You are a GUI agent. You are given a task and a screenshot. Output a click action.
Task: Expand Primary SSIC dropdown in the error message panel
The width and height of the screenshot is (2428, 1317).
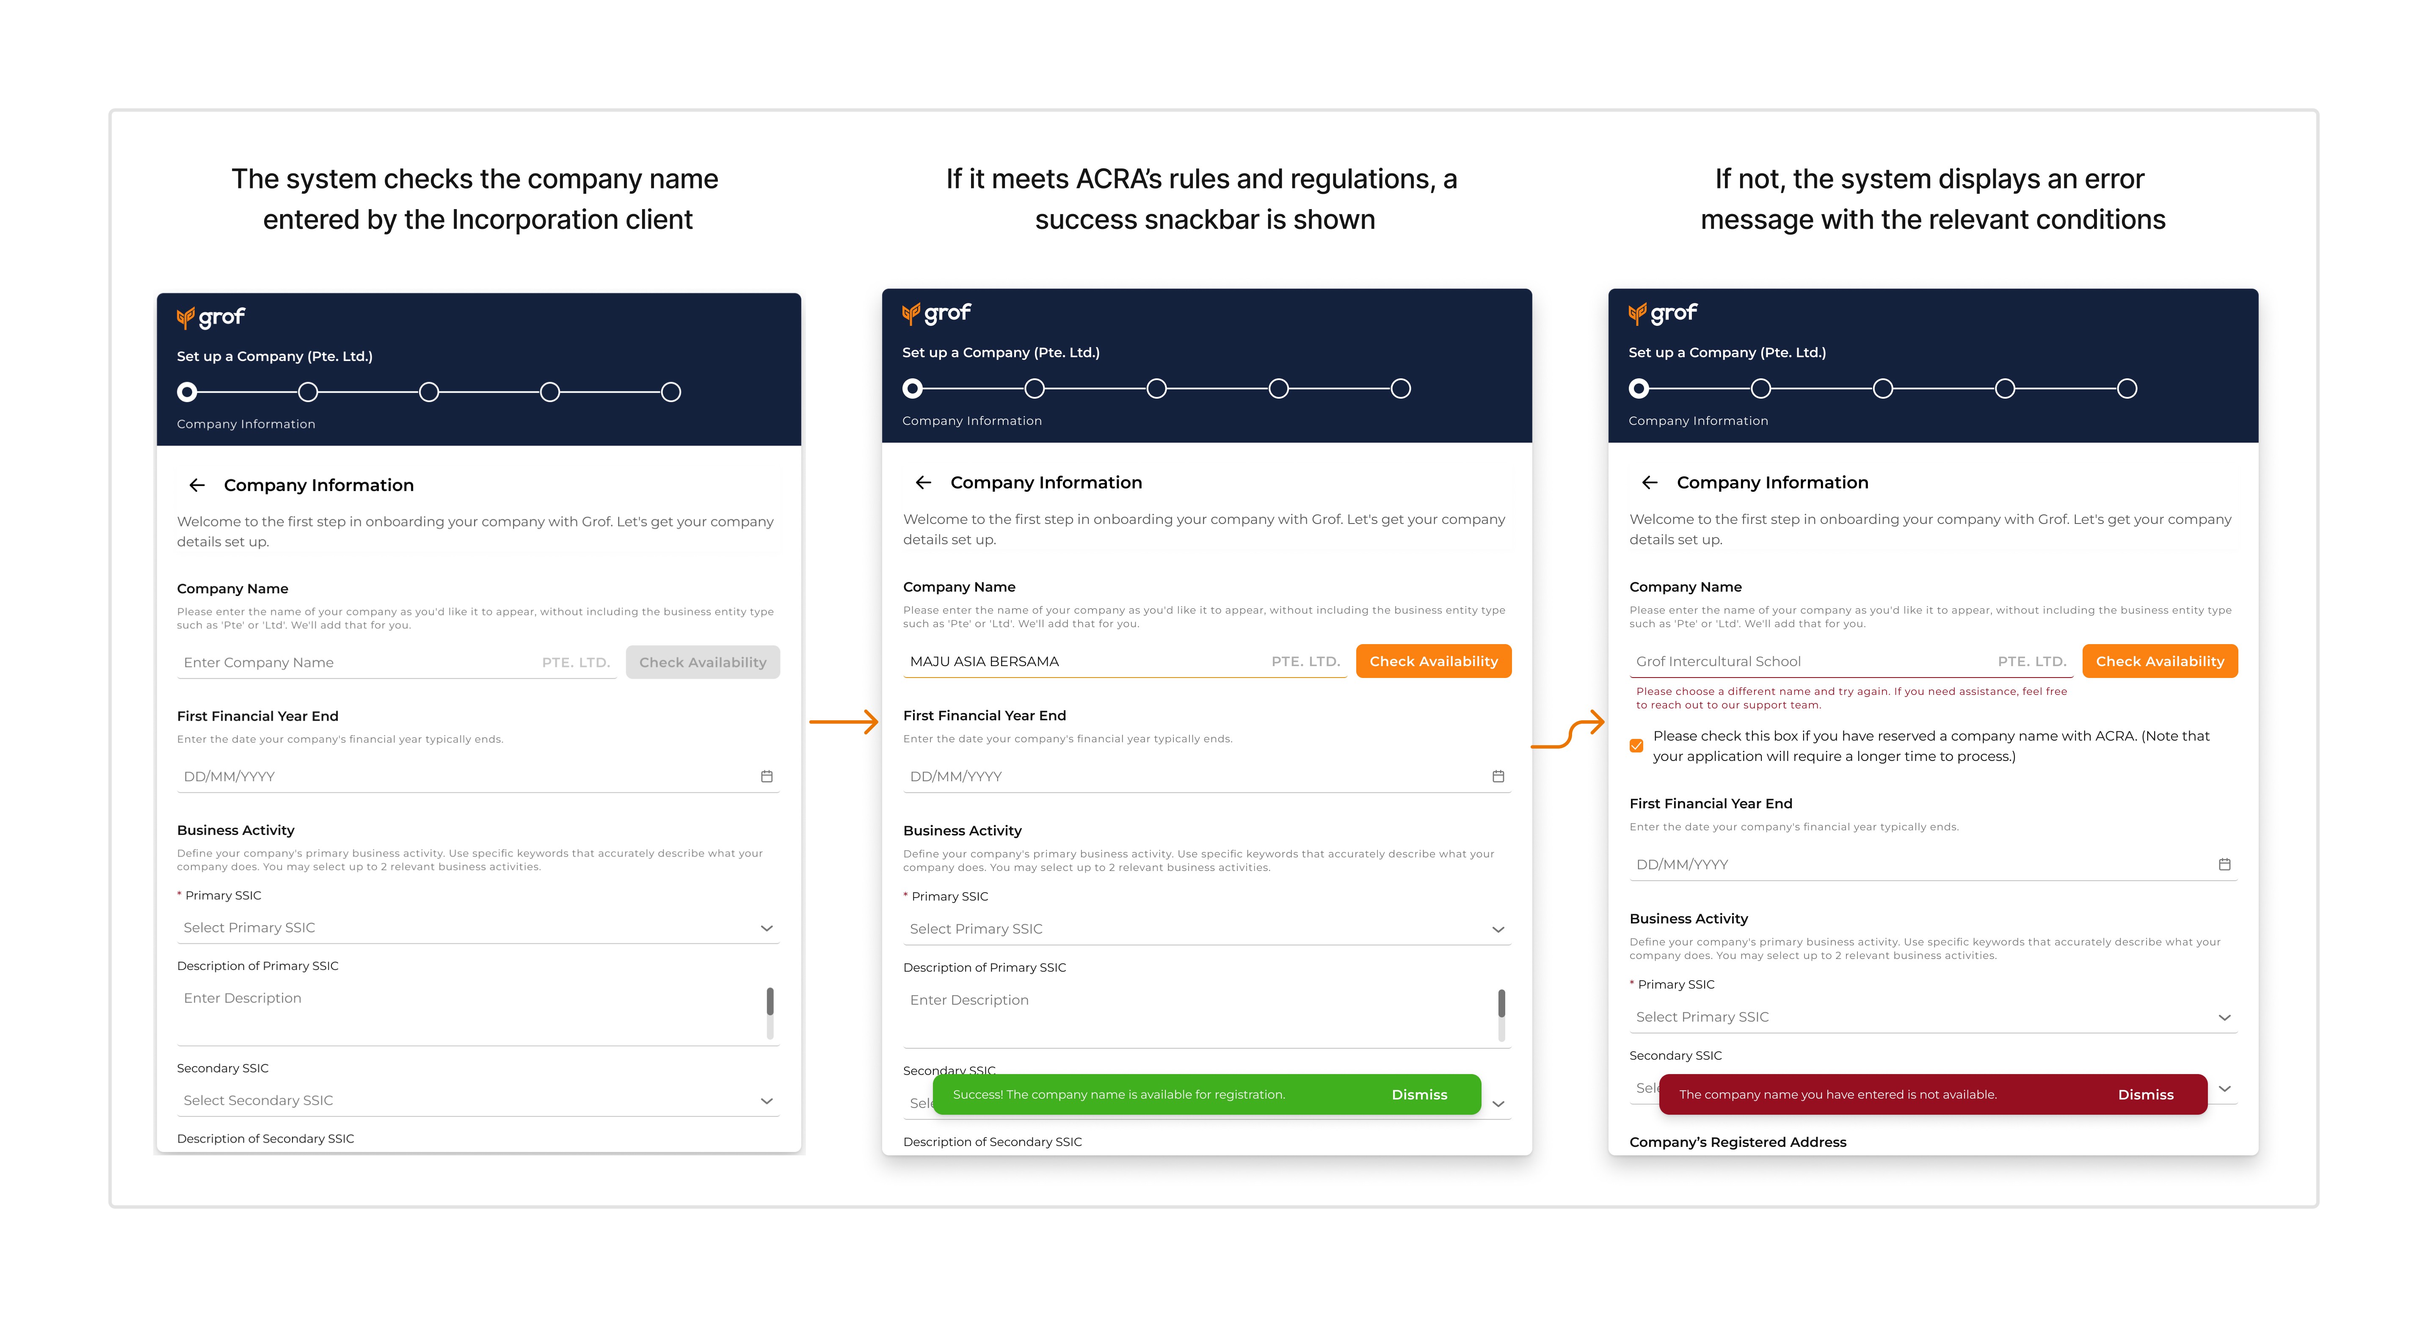coord(2224,1017)
